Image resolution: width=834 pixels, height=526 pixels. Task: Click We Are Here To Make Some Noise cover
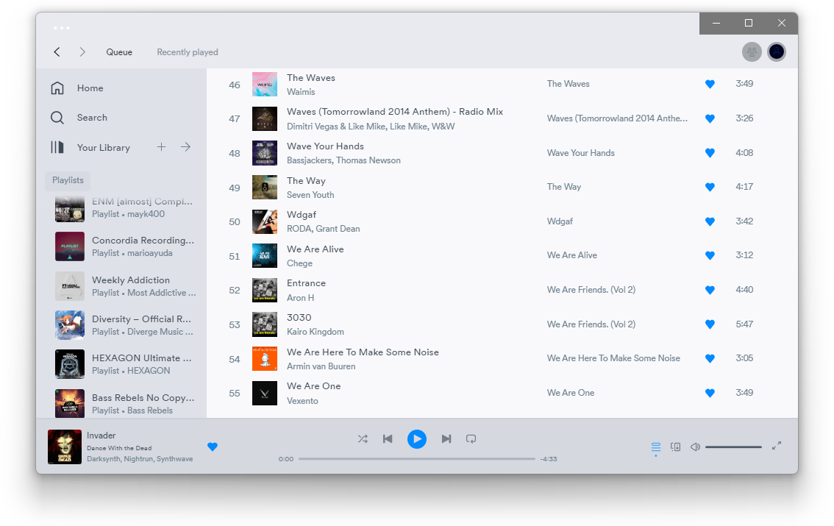point(264,358)
